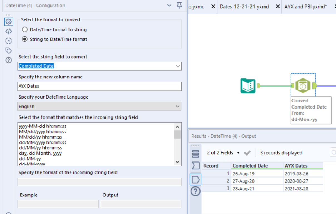Click the incoming string format field
336x214 pixels.
[100, 182]
